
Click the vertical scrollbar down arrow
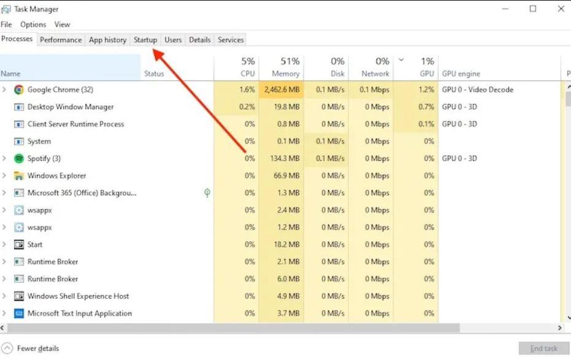pyautogui.click(x=568, y=318)
